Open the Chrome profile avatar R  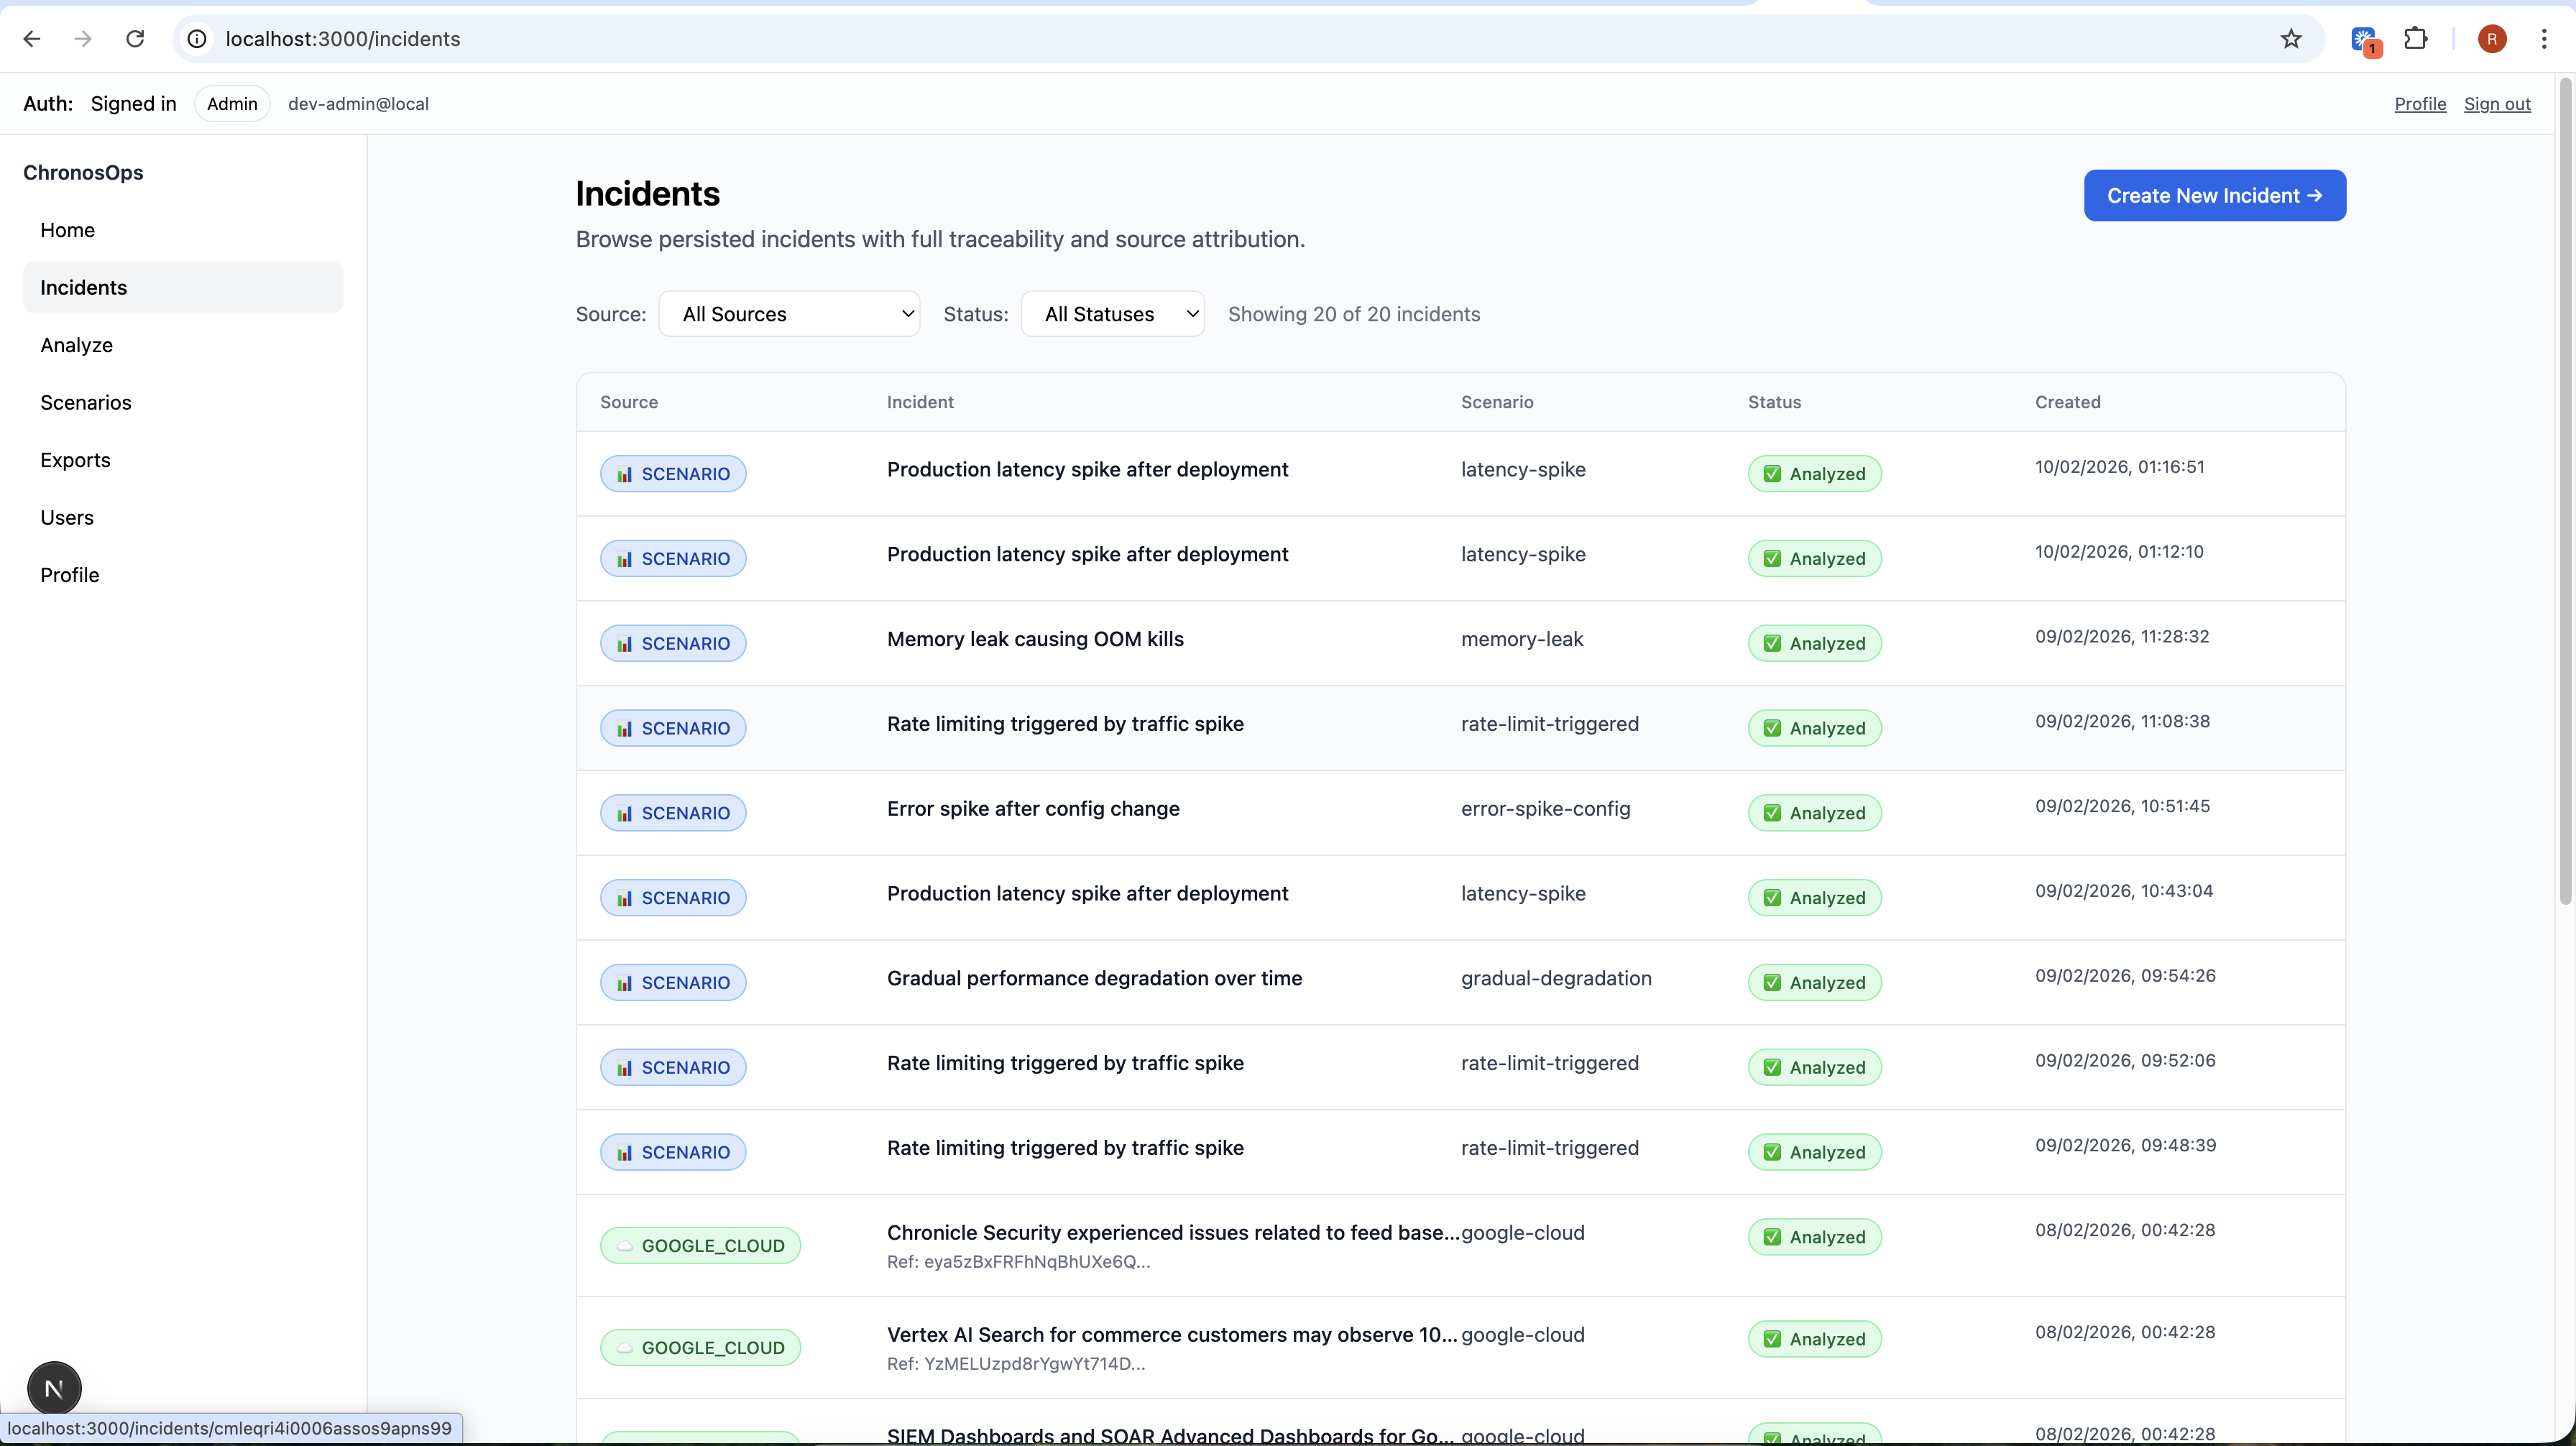pos(2492,39)
